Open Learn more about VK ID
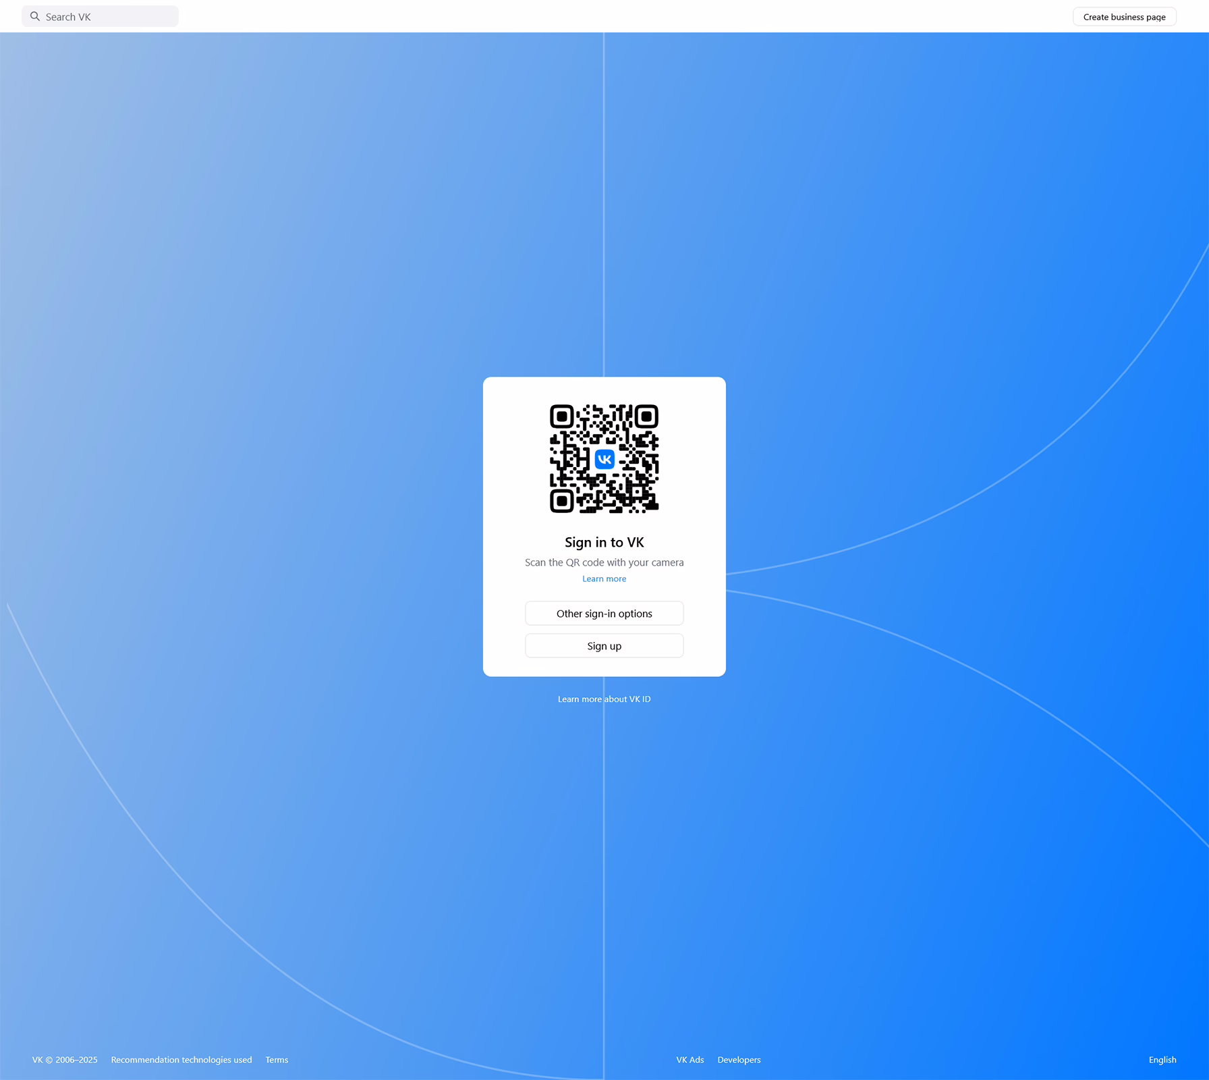1209x1080 pixels. point(604,699)
